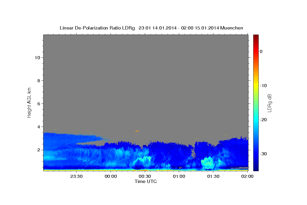This screenshot has height=205, width=307.
Task: Click the plot title 'Linear De-Polarization Ratio LDRg'
Action: (x=97, y=28)
